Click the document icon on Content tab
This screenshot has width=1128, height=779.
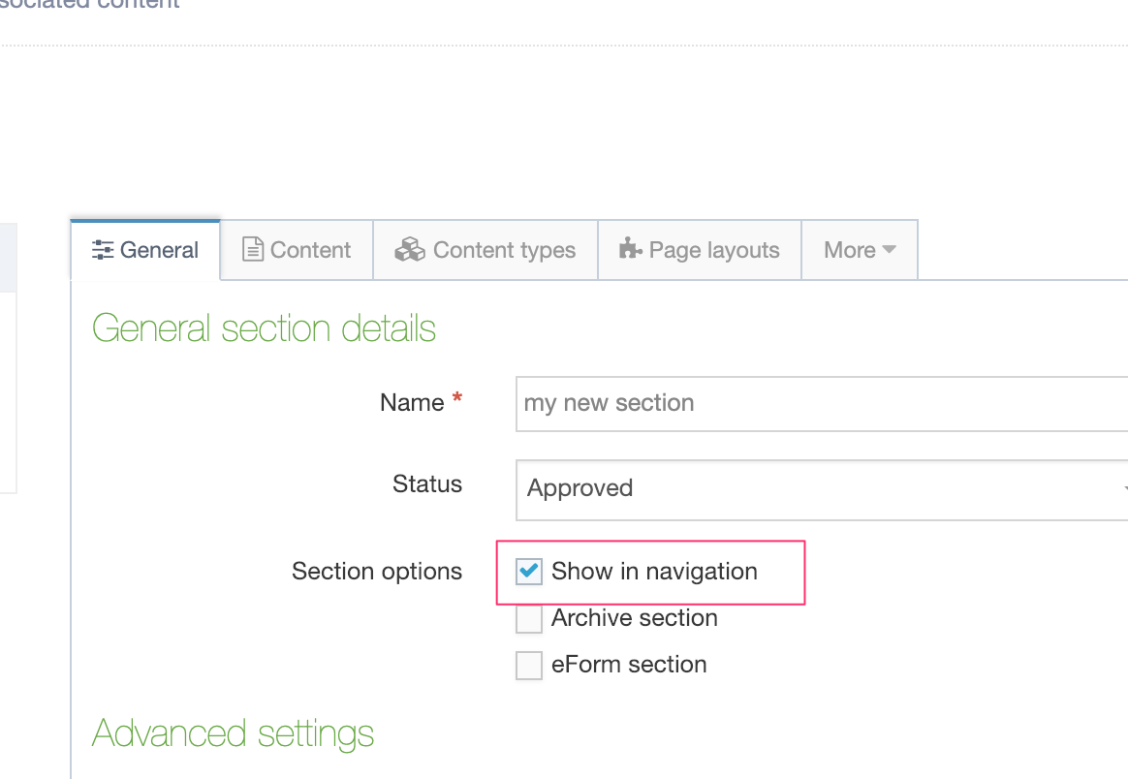point(253,250)
